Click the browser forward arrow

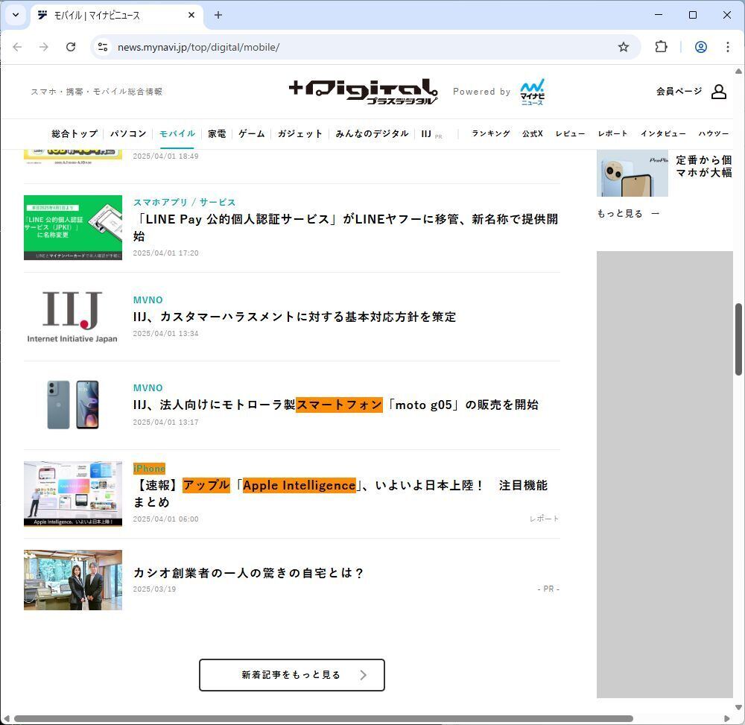point(44,47)
